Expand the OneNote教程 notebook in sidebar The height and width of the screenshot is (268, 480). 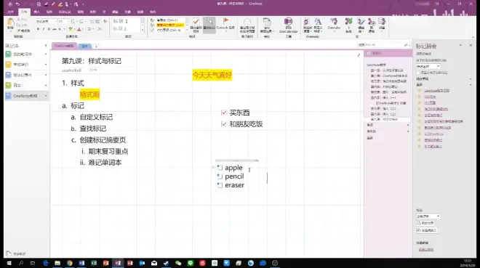pyautogui.click(x=46, y=96)
